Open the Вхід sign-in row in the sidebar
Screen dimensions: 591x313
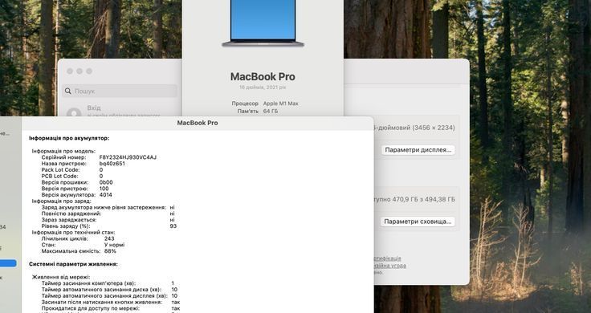[x=120, y=111]
